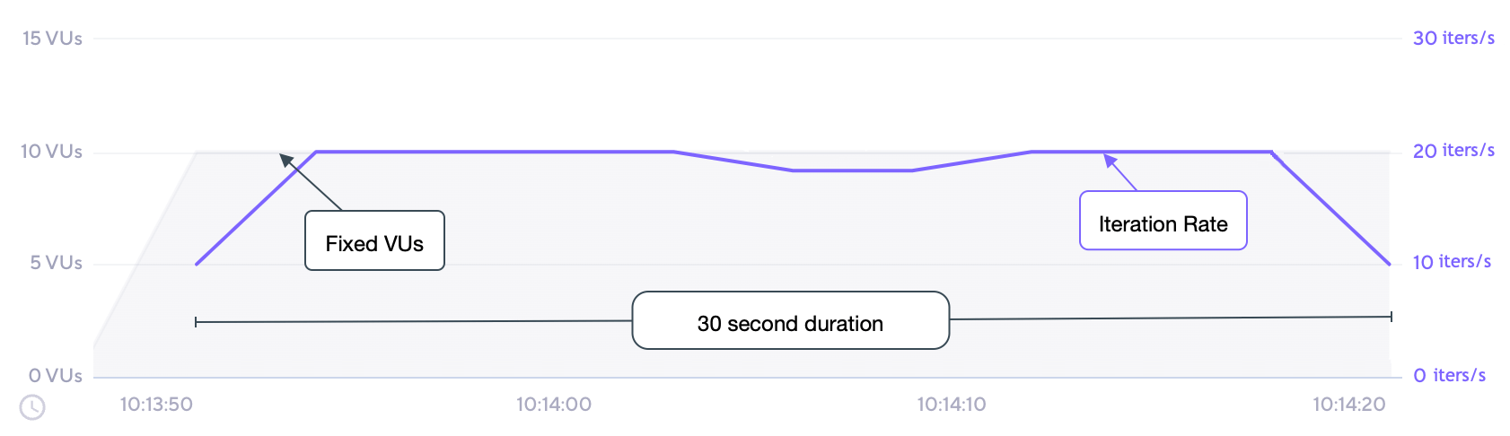Click the 10:13:50 time axis label

tap(156, 405)
